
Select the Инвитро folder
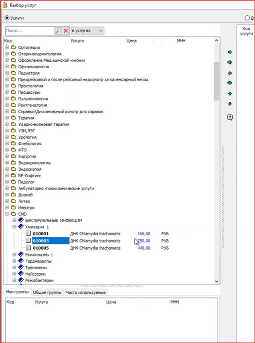pos(26,208)
